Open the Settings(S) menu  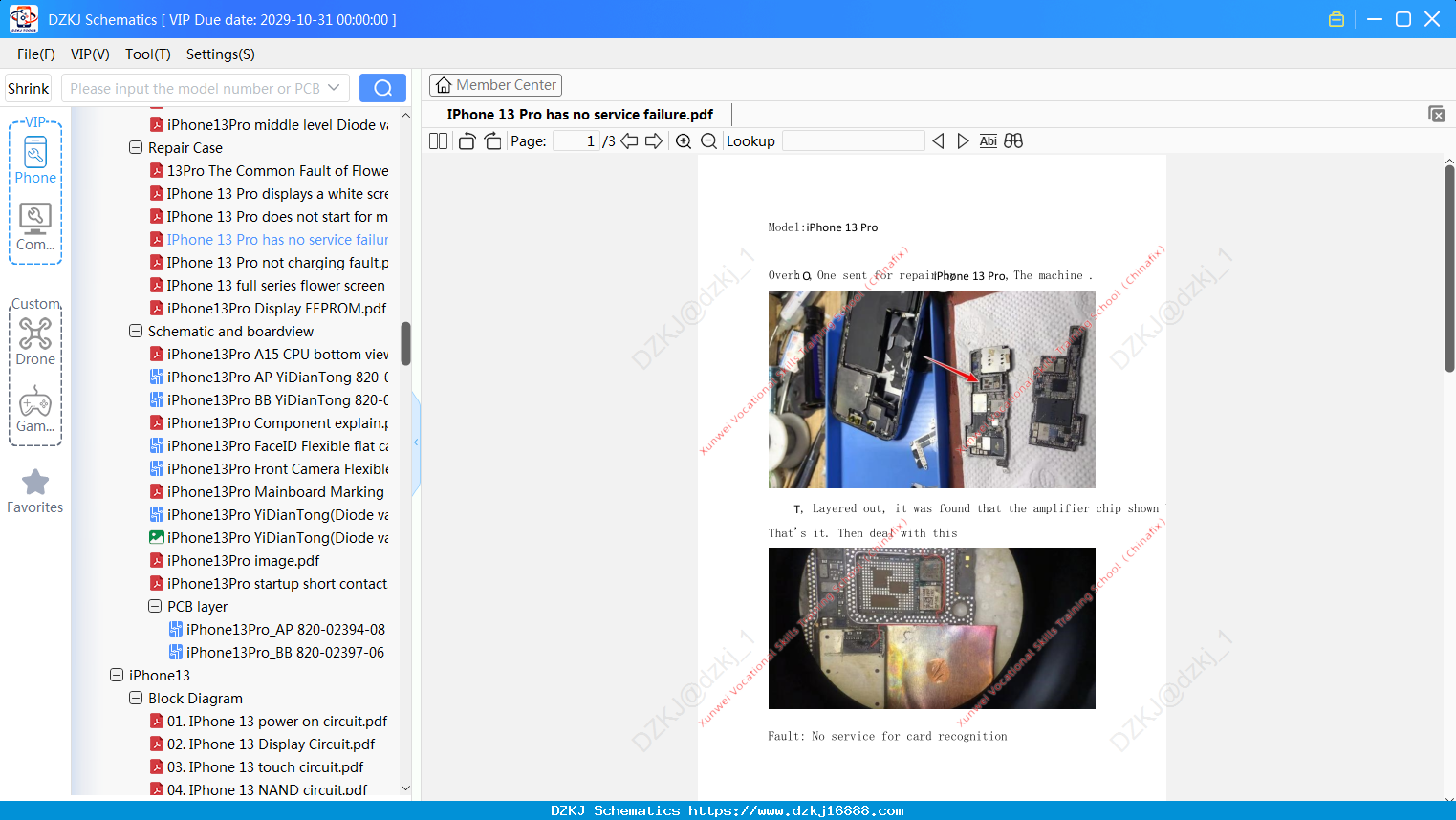(x=221, y=54)
